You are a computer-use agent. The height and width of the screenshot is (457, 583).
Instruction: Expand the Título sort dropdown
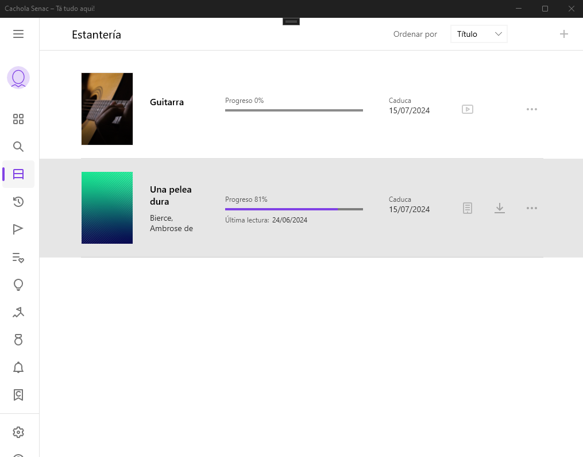click(479, 34)
